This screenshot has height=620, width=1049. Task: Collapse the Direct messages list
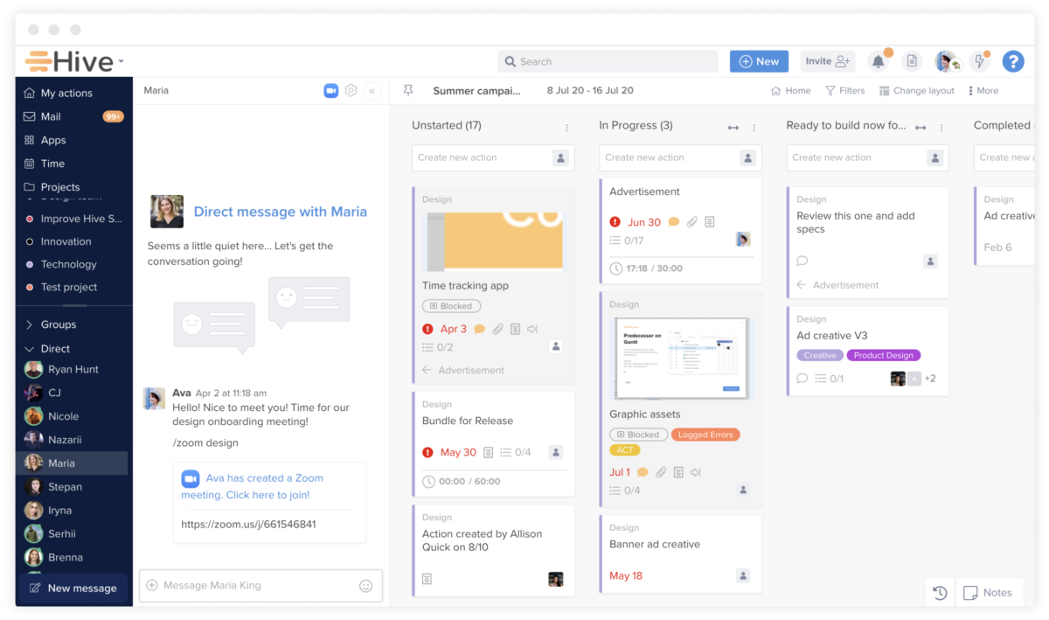click(27, 348)
